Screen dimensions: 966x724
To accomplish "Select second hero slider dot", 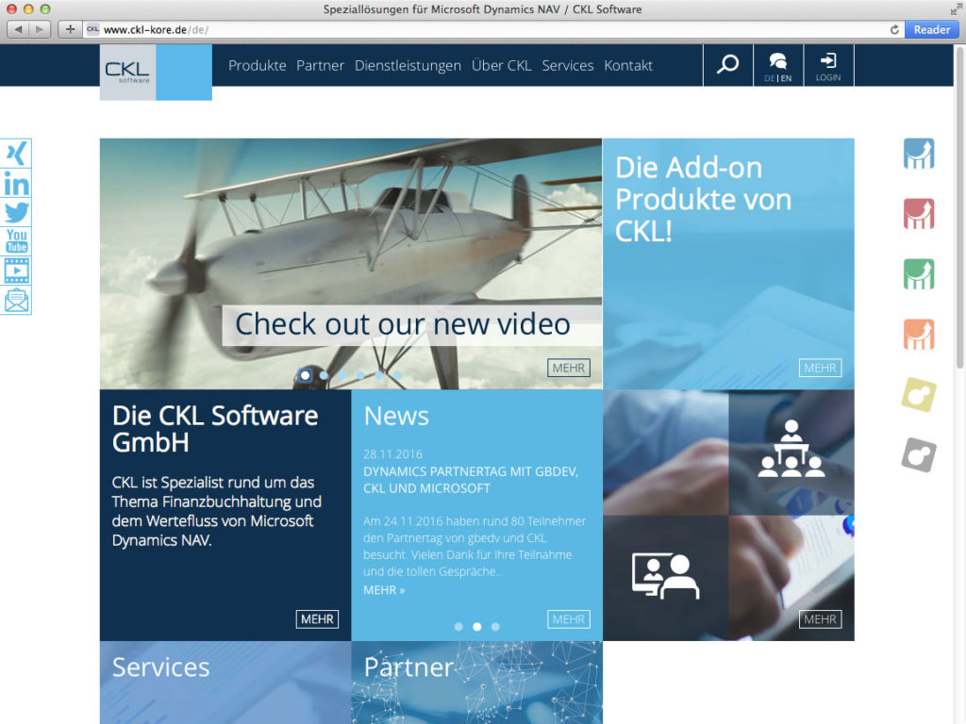I will tap(324, 375).
